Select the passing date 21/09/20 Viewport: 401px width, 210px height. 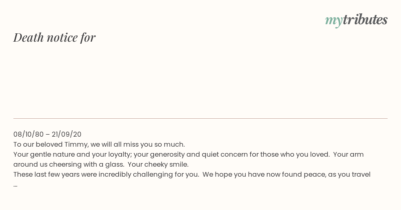pyautogui.click(x=66, y=134)
